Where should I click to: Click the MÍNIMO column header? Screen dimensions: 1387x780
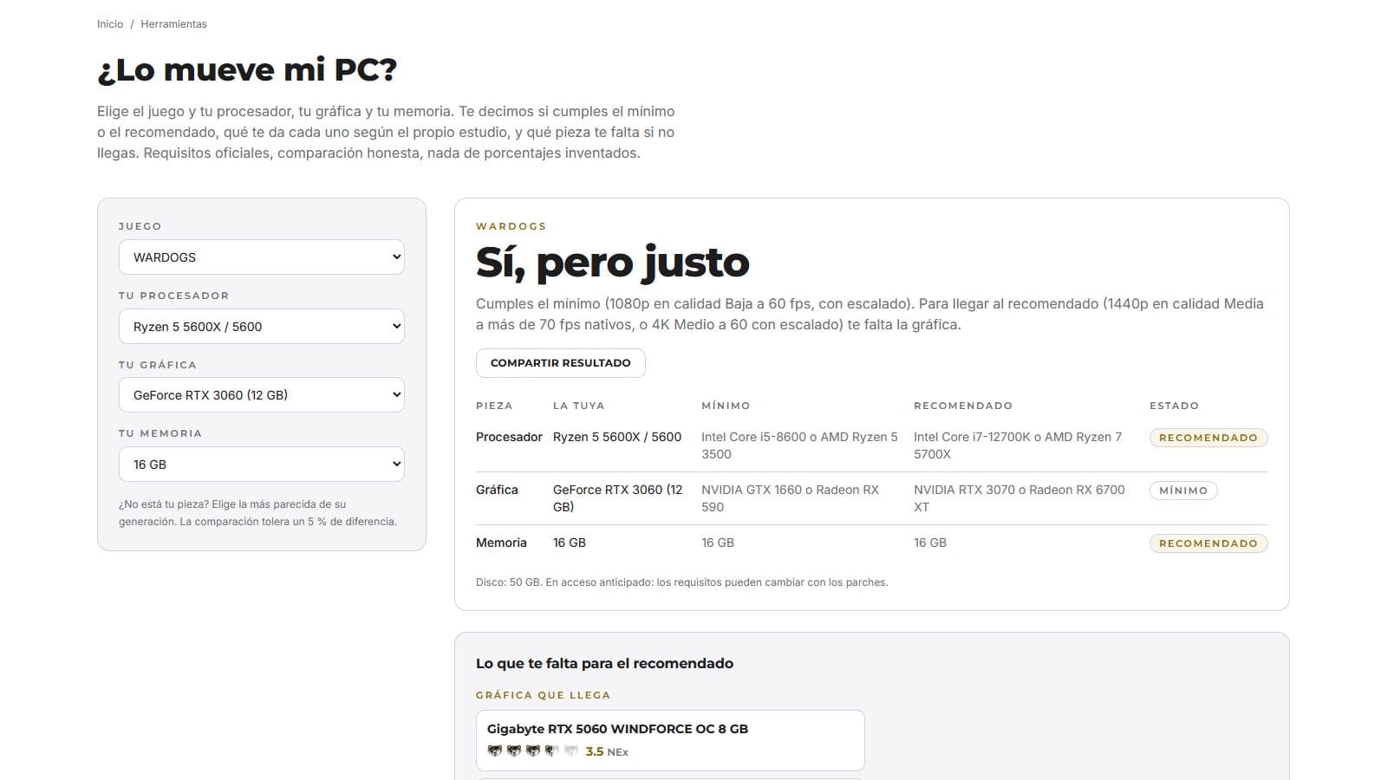pyautogui.click(x=726, y=406)
